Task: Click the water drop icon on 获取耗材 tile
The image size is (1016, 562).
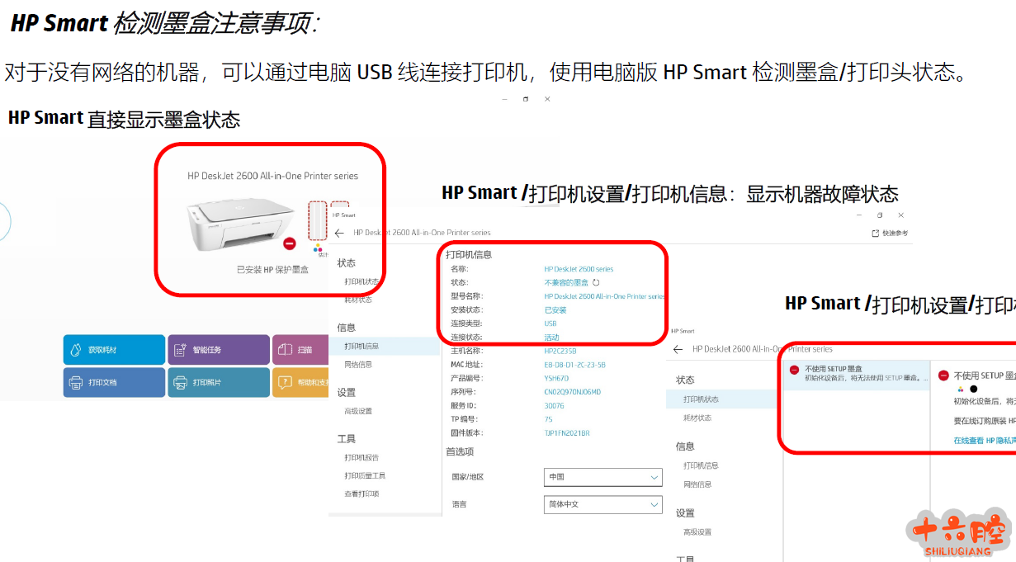Action: pos(76,350)
